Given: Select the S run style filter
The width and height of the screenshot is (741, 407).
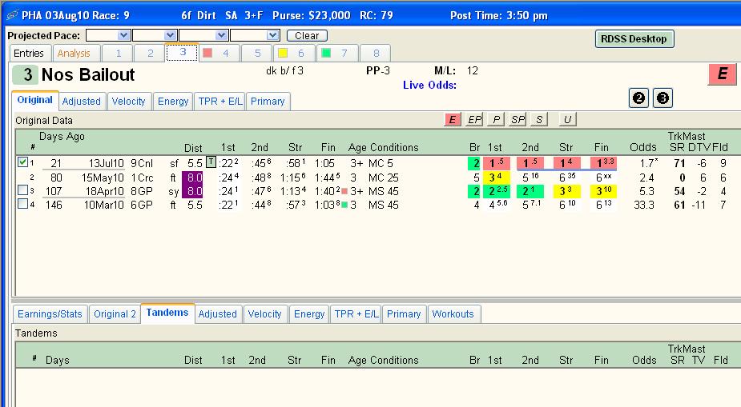Looking at the screenshot, I should 539,120.
